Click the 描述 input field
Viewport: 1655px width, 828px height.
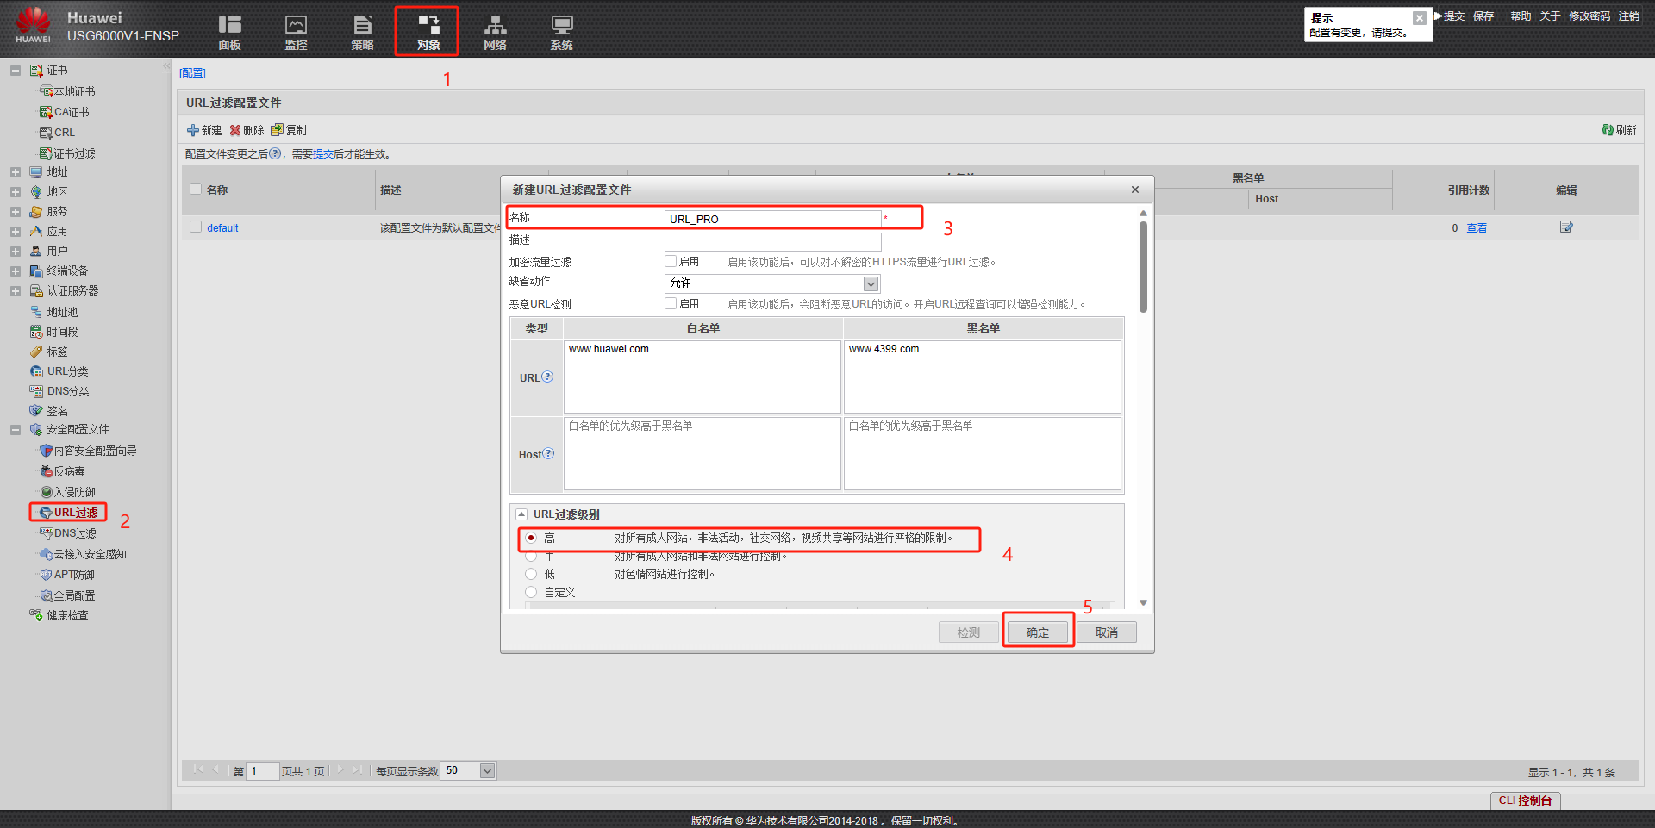pos(772,241)
